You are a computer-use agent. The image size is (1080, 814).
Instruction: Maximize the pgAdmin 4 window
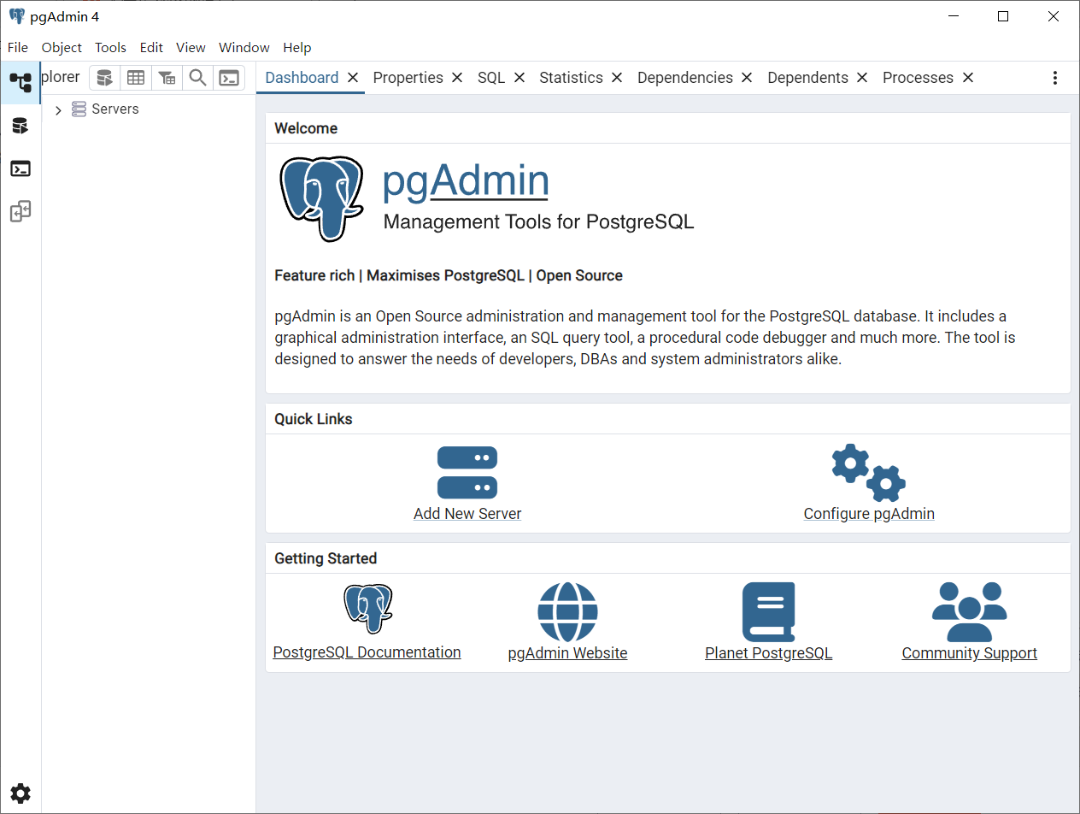[1003, 16]
